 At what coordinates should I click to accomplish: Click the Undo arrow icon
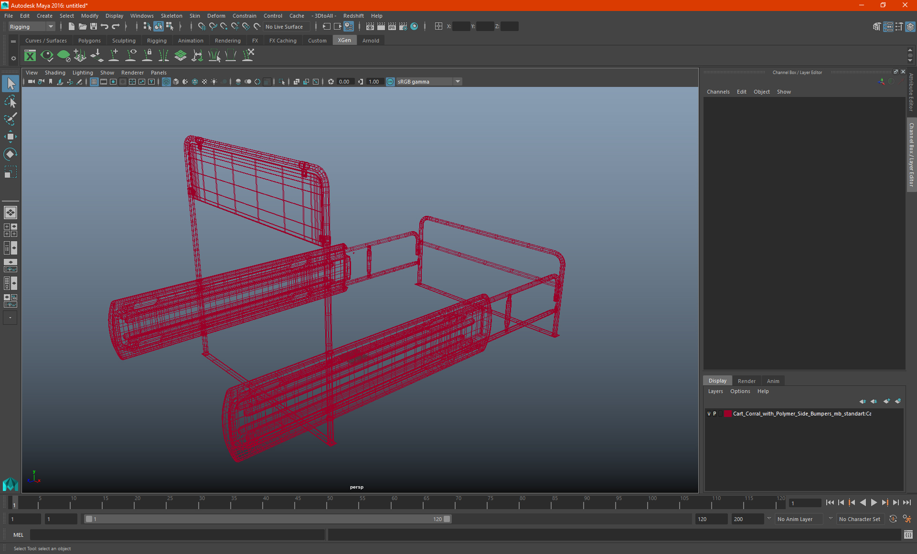click(x=105, y=27)
